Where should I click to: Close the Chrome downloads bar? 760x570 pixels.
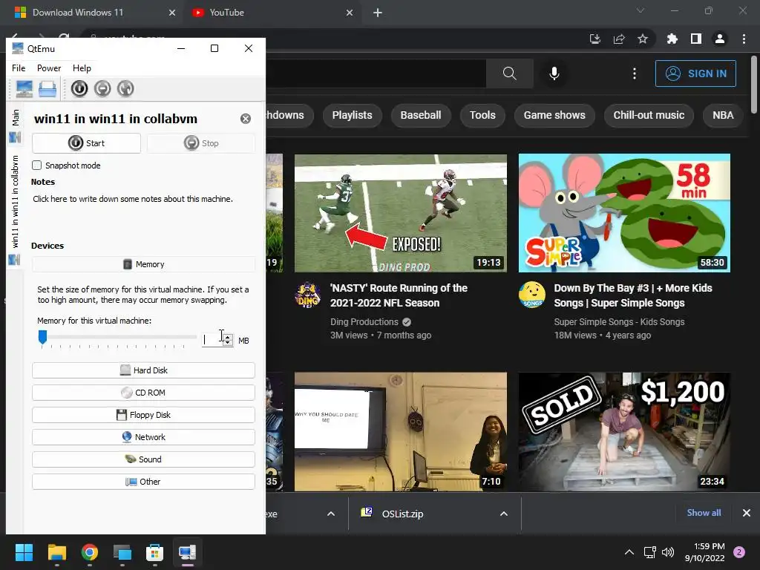click(747, 513)
